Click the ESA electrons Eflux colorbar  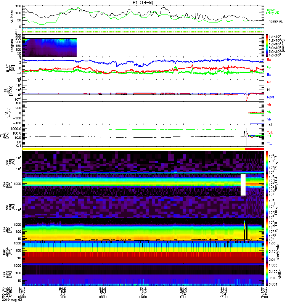(x=267, y=230)
